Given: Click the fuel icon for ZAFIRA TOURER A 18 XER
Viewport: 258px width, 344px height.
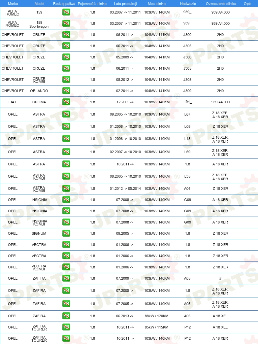Looking at the screenshot, I should (x=66, y=338).
